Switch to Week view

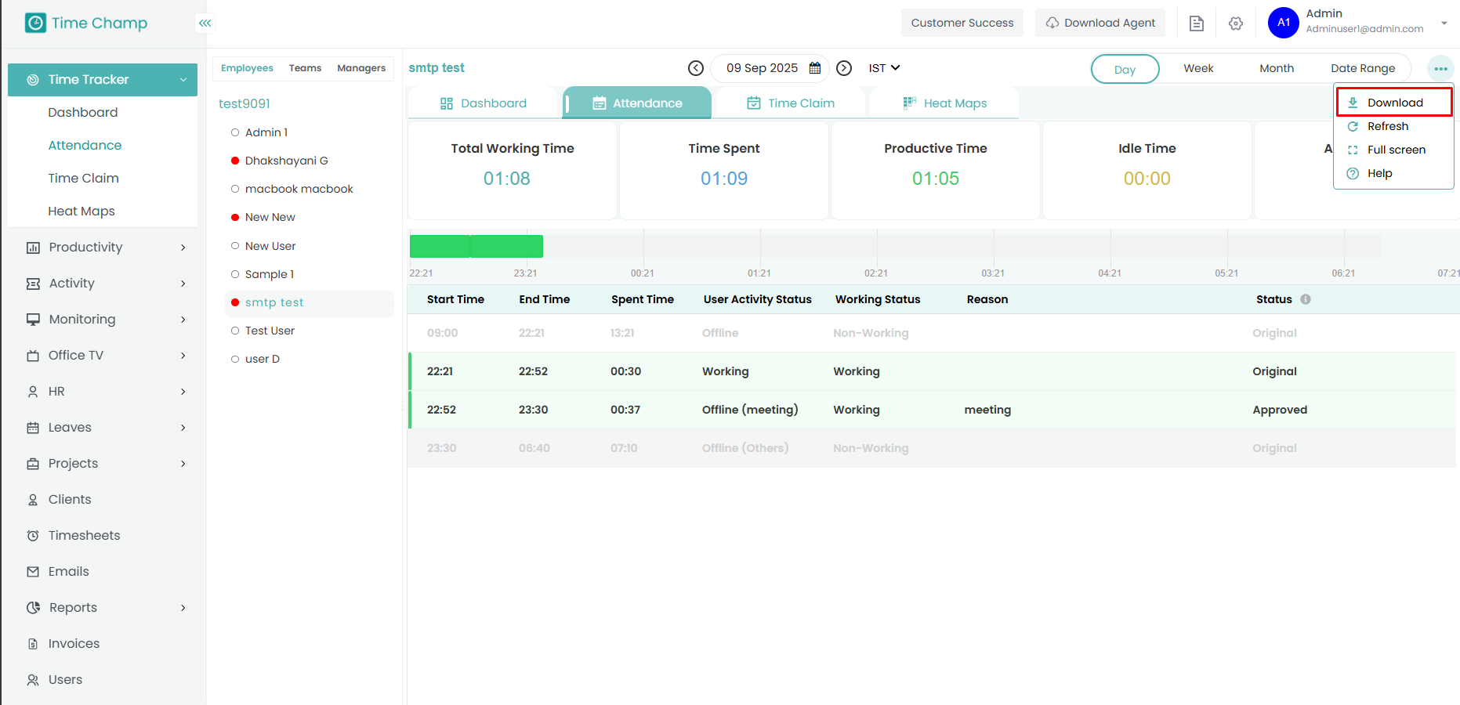(1198, 69)
